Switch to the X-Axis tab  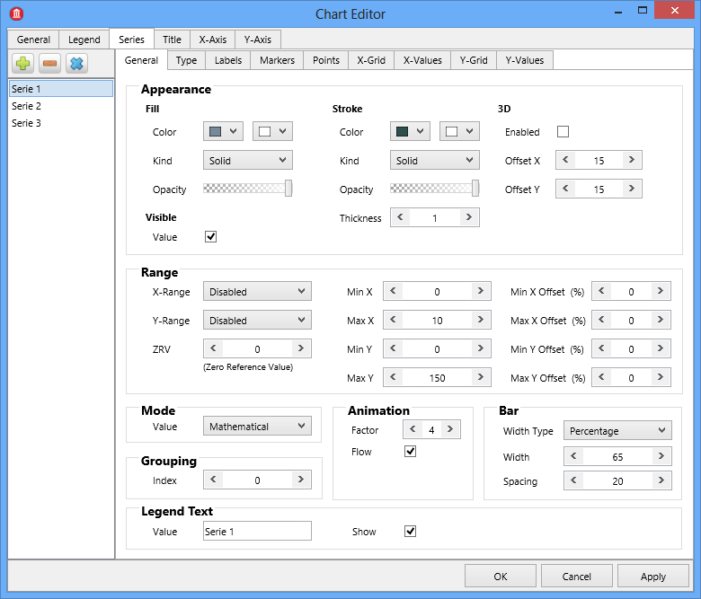tap(213, 40)
